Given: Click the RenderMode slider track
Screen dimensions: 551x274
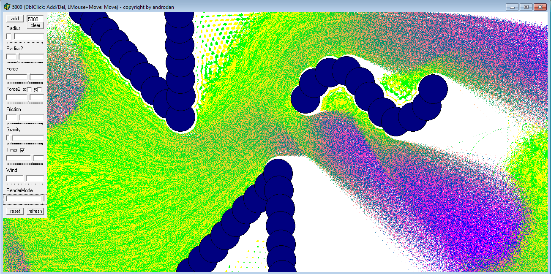Looking at the screenshot, I should [x=25, y=198].
